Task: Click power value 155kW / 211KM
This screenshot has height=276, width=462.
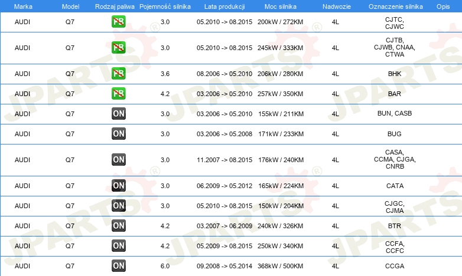Action: (281, 114)
